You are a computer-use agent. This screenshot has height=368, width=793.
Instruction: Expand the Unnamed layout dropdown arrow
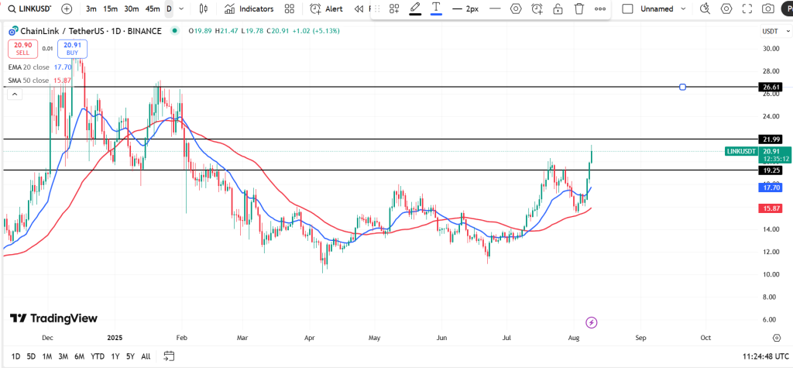click(684, 9)
